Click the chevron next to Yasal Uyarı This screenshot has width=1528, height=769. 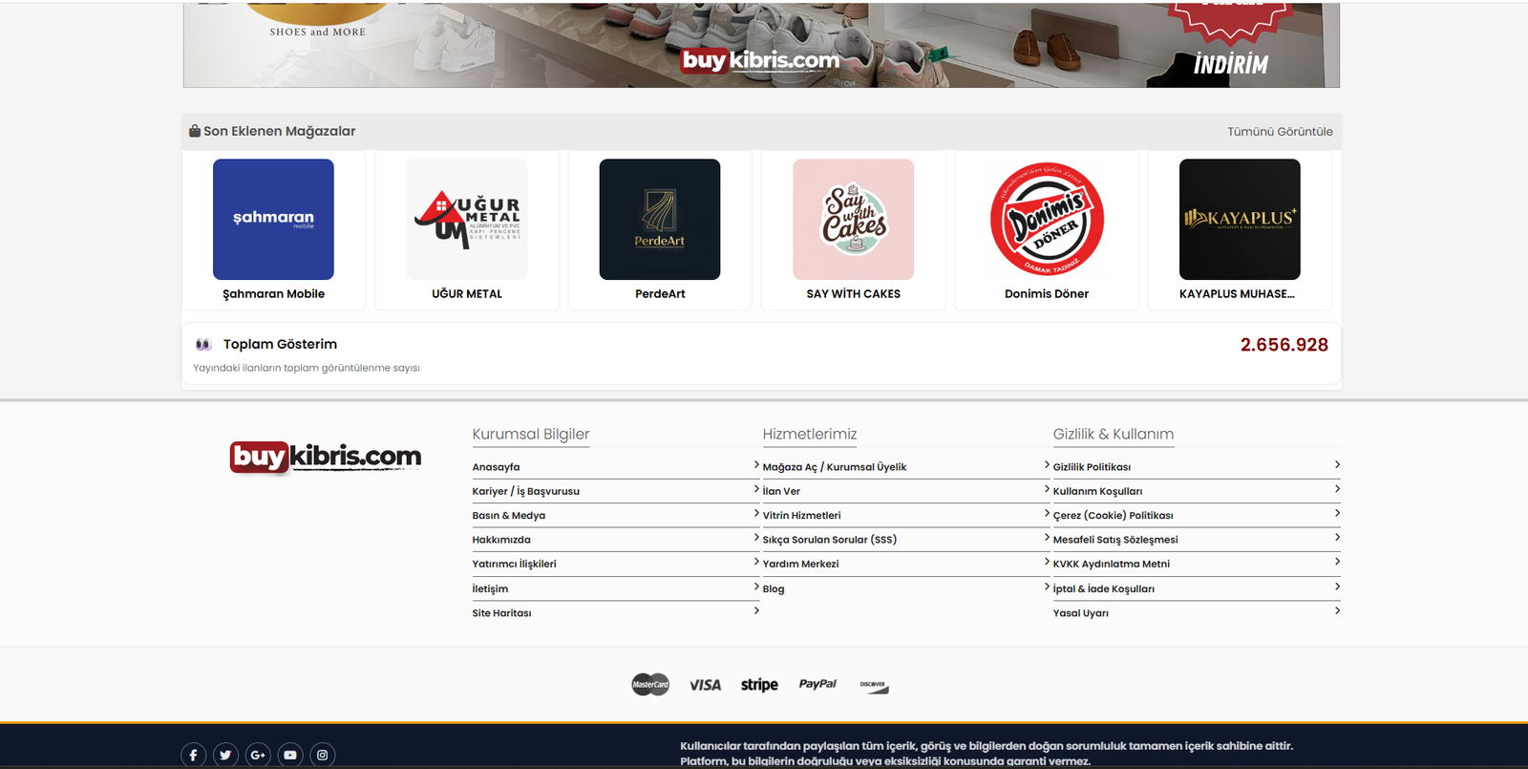[x=1337, y=610]
